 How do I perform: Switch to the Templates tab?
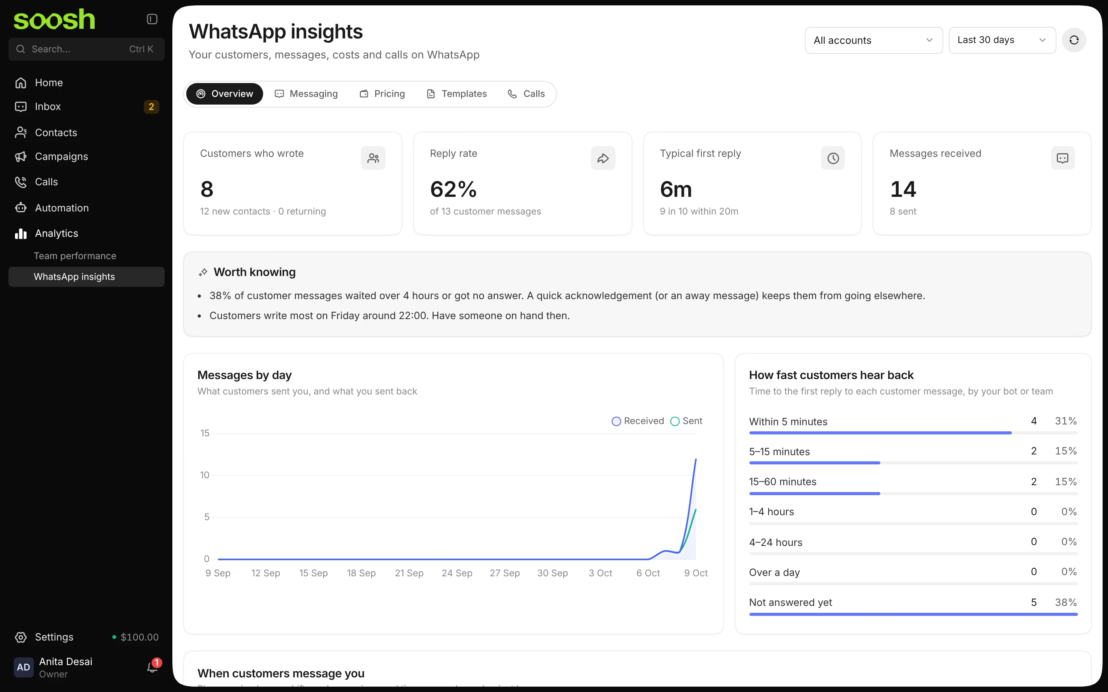(457, 94)
